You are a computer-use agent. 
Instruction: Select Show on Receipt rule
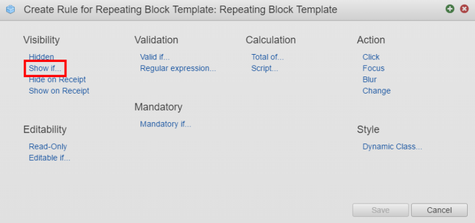point(59,91)
